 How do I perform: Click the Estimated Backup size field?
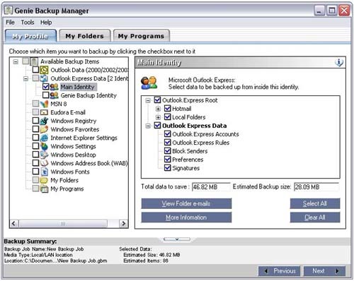(x=316, y=187)
